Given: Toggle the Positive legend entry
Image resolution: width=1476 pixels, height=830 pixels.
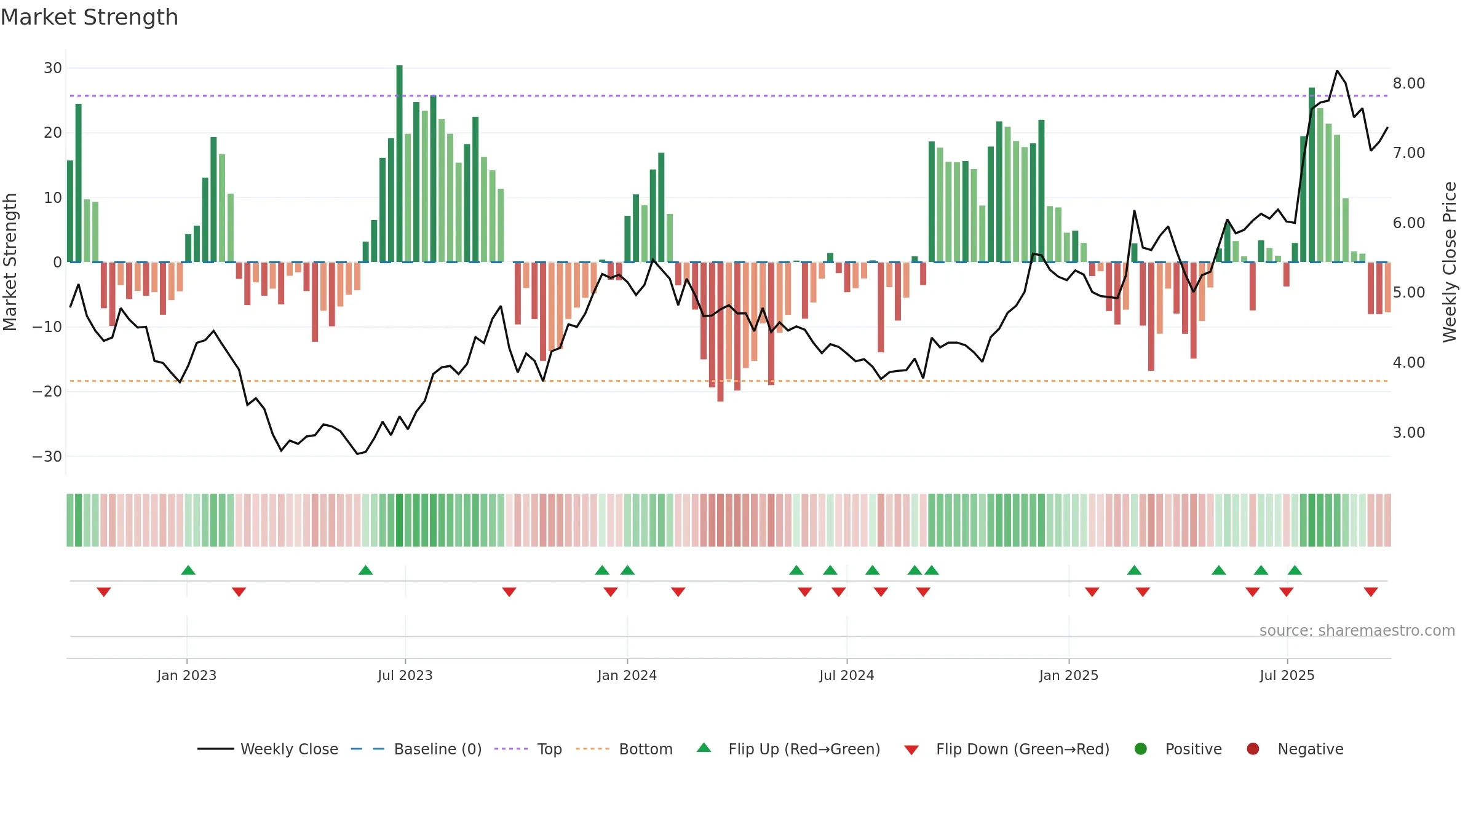Looking at the screenshot, I should tap(1178, 749).
